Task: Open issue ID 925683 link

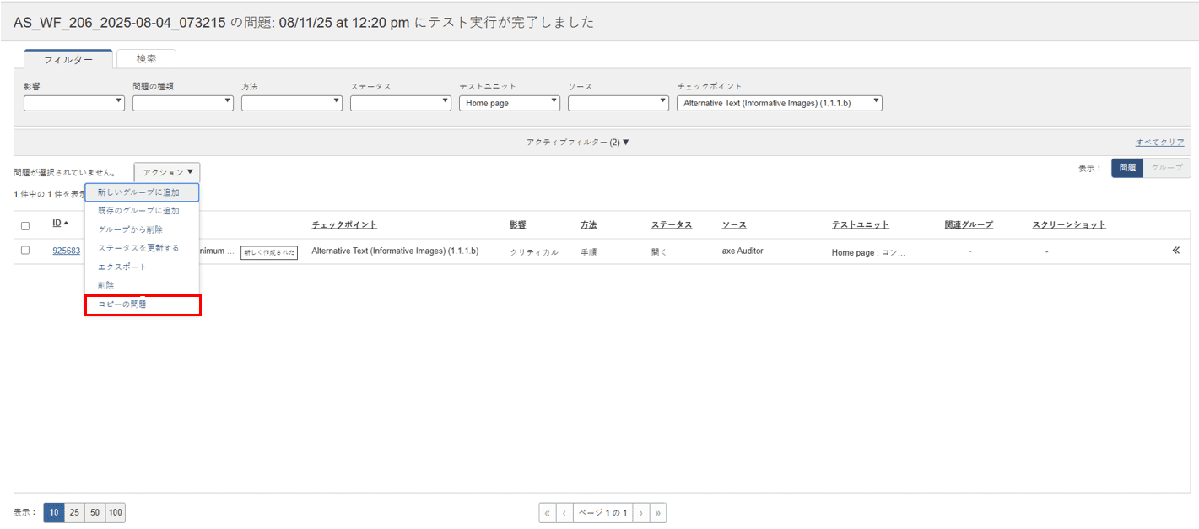Action: pos(67,251)
